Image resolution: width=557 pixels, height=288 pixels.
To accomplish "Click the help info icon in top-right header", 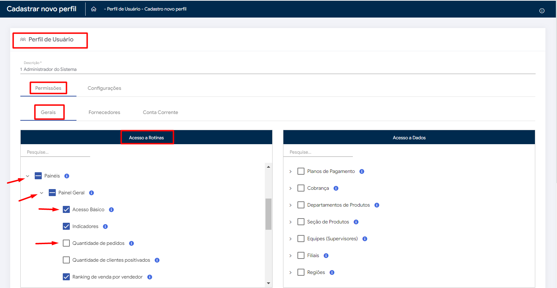I will [x=542, y=11].
